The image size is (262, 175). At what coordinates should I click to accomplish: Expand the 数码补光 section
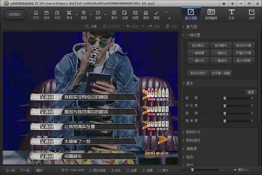[x=194, y=131]
